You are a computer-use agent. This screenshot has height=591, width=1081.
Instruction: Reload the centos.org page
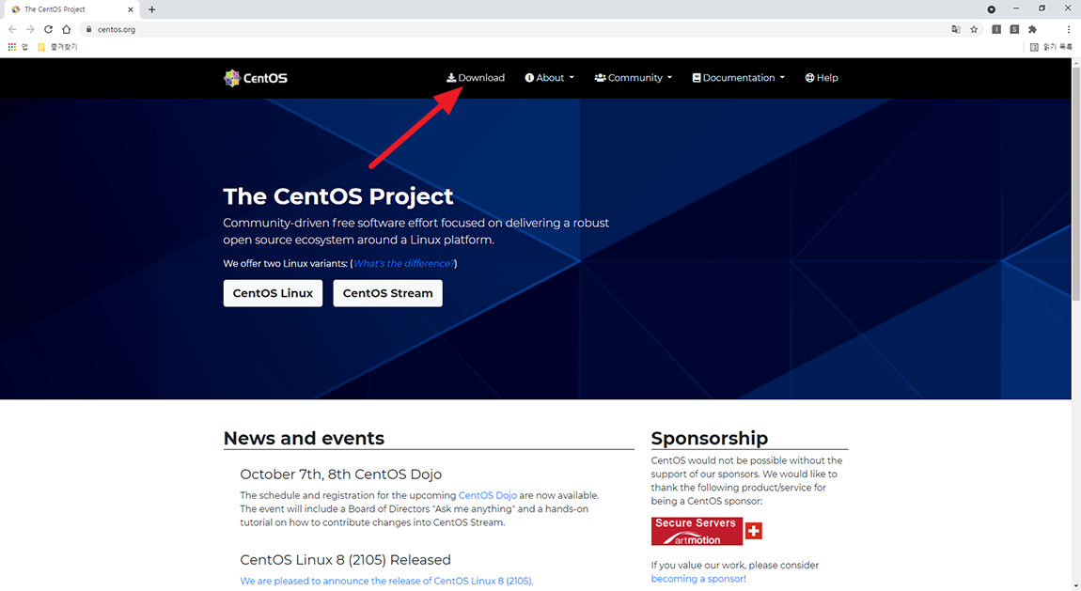point(48,30)
